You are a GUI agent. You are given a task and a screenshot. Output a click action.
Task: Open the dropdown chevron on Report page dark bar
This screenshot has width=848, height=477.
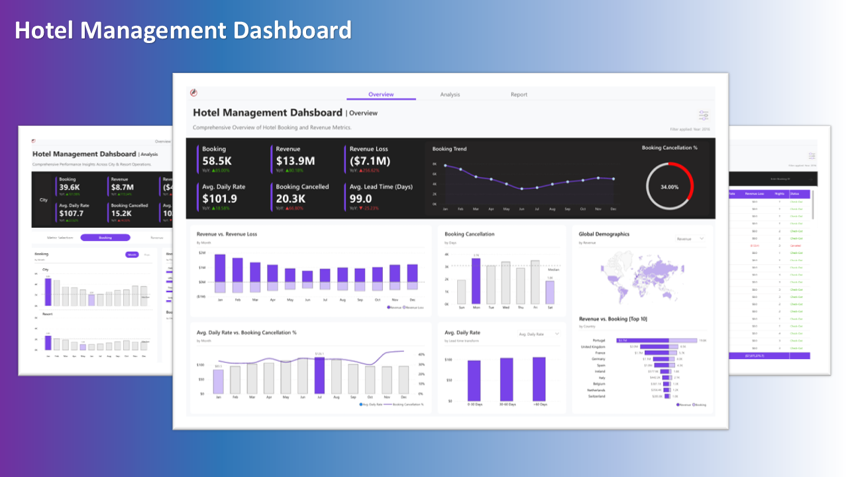(x=812, y=179)
